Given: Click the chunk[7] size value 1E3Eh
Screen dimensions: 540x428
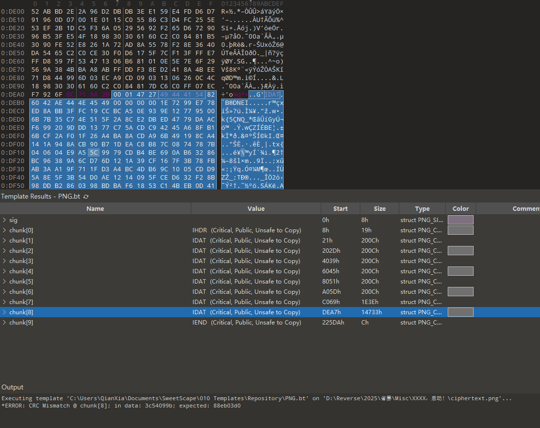Looking at the screenshot, I should [370, 302].
